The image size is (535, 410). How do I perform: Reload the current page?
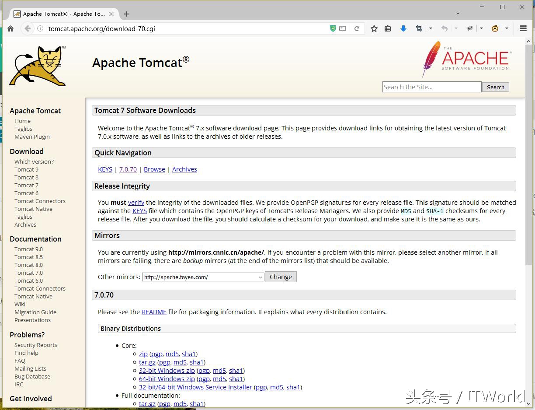coord(357,28)
